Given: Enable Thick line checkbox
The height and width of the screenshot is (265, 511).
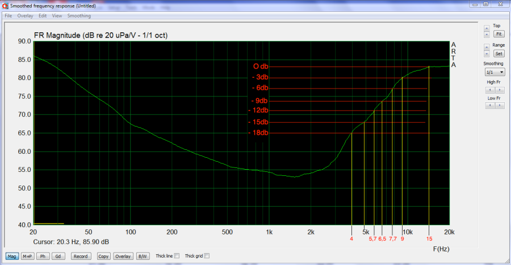Looking at the screenshot, I should click(177, 256).
